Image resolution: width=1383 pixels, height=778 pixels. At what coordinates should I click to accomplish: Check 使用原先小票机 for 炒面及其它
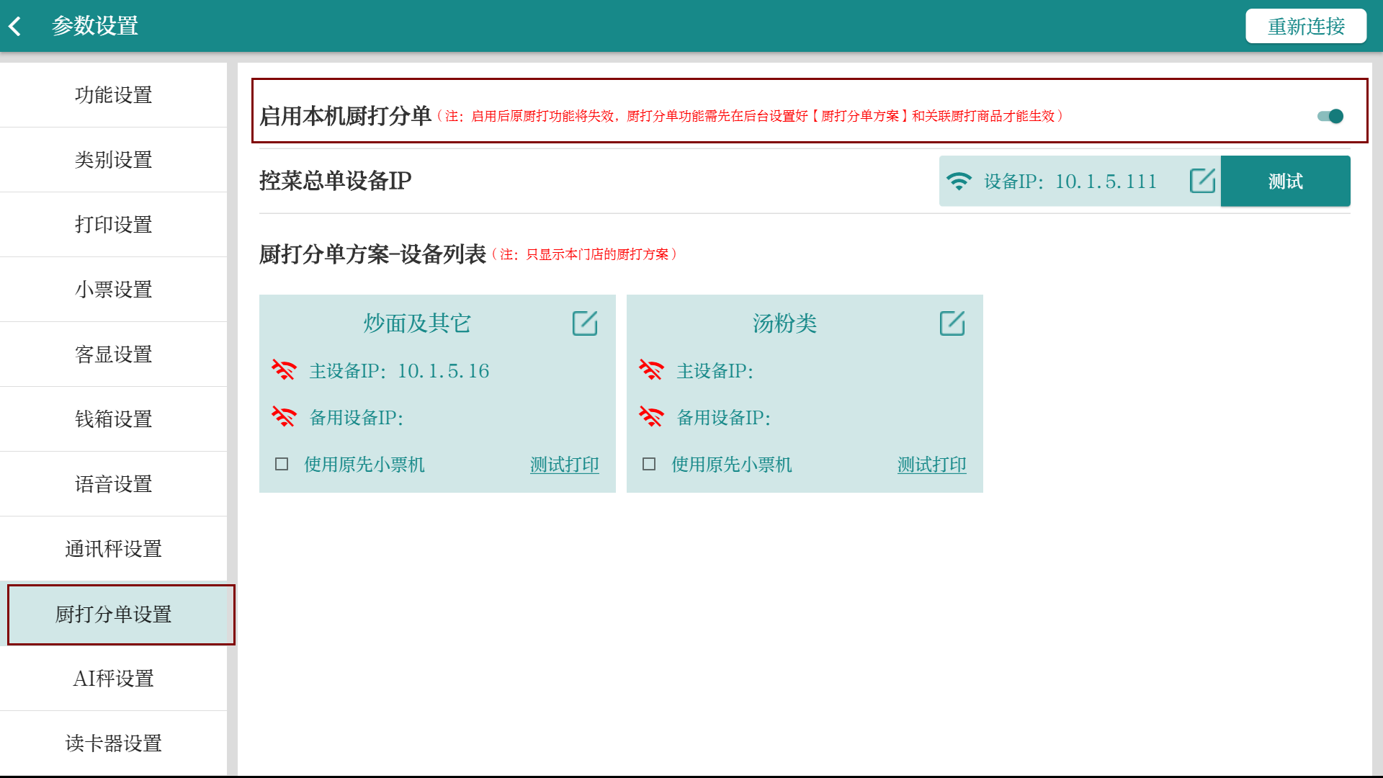pos(282,465)
